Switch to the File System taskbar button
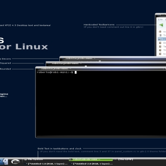Viewport: 166px width, 166px height. (x=46, y=159)
